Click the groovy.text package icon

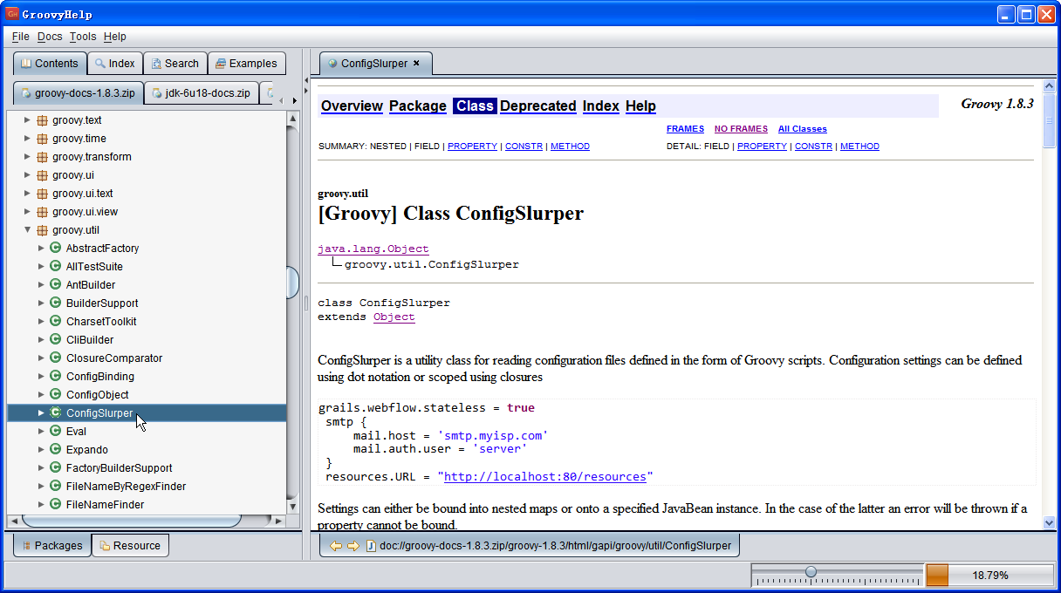[42, 120]
